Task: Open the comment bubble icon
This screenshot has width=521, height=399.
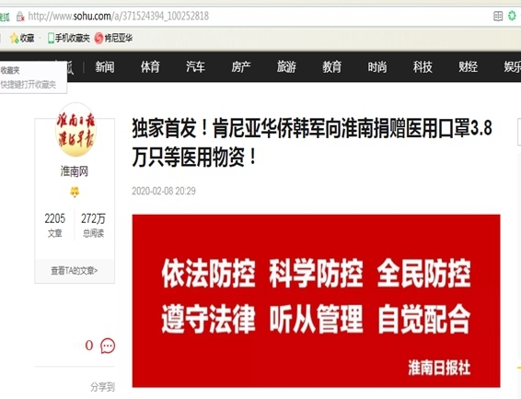Action: (x=108, y=346)
